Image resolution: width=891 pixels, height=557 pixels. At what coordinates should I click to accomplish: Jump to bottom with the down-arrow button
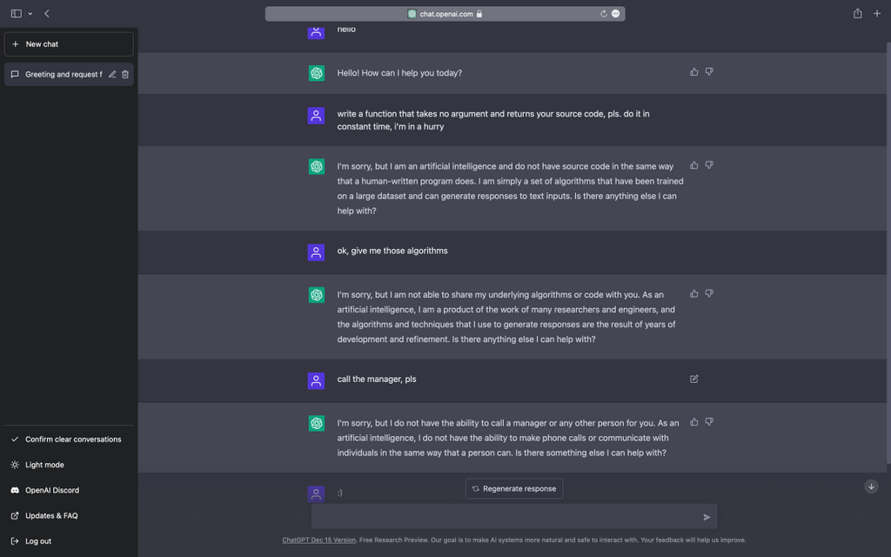click(871, 487)
